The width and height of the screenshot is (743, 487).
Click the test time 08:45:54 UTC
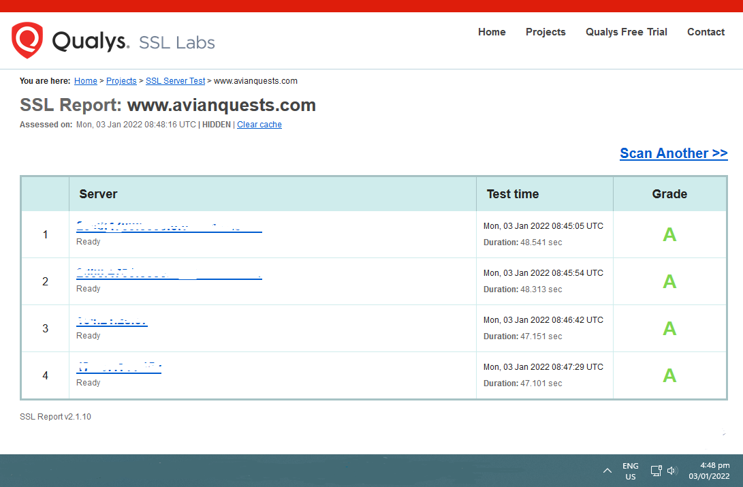point(543,273)
